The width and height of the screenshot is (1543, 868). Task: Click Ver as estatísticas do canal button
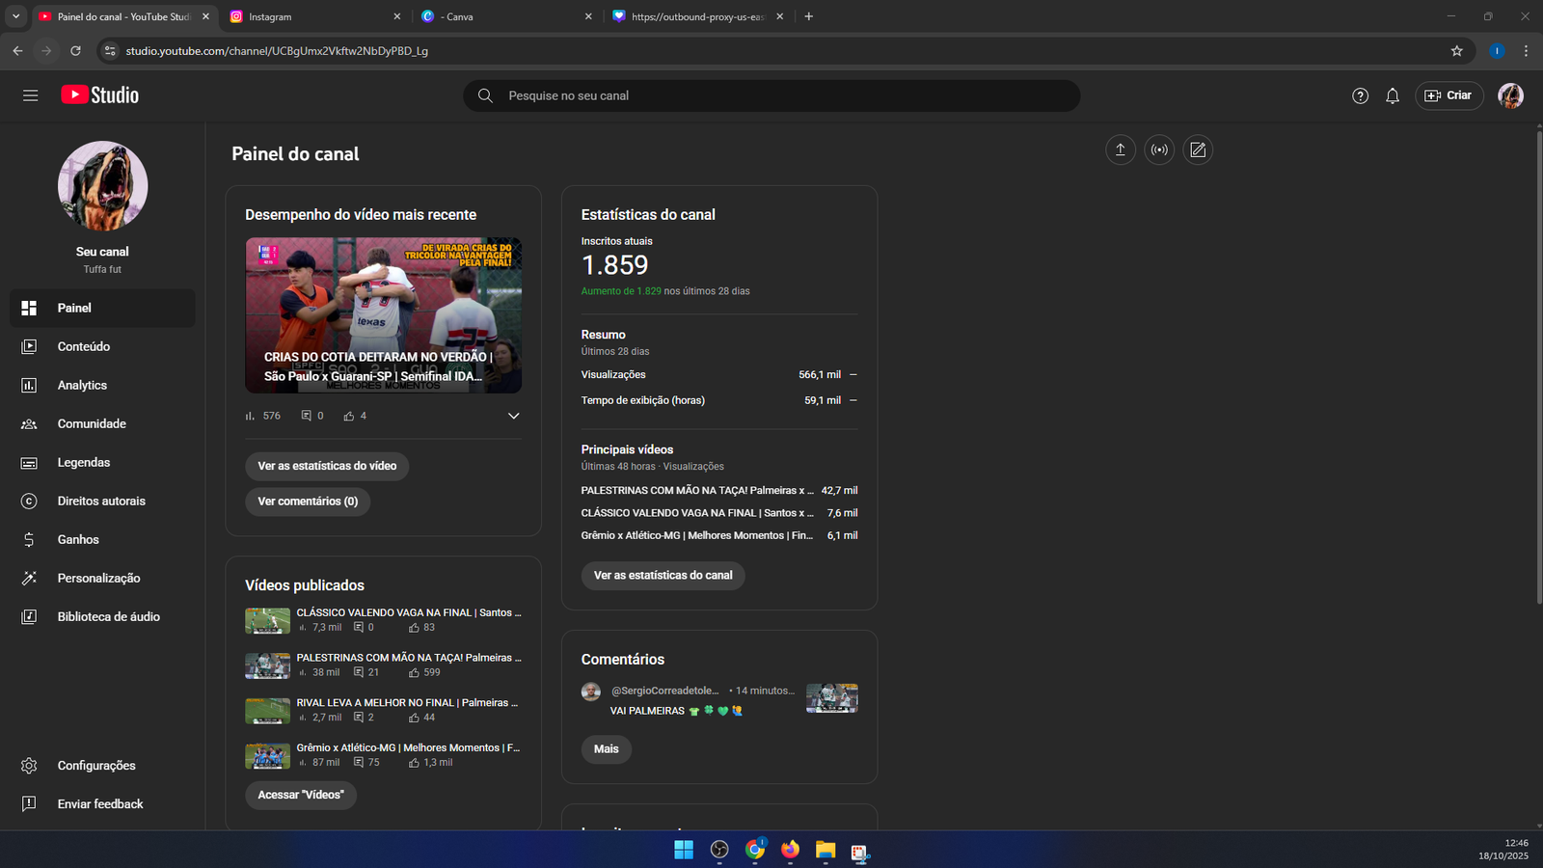[x=663, y=575]
